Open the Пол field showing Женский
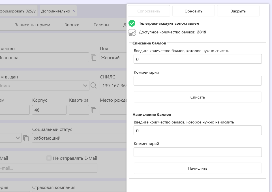Screen dimensions: 272x192 click(113, 57)
